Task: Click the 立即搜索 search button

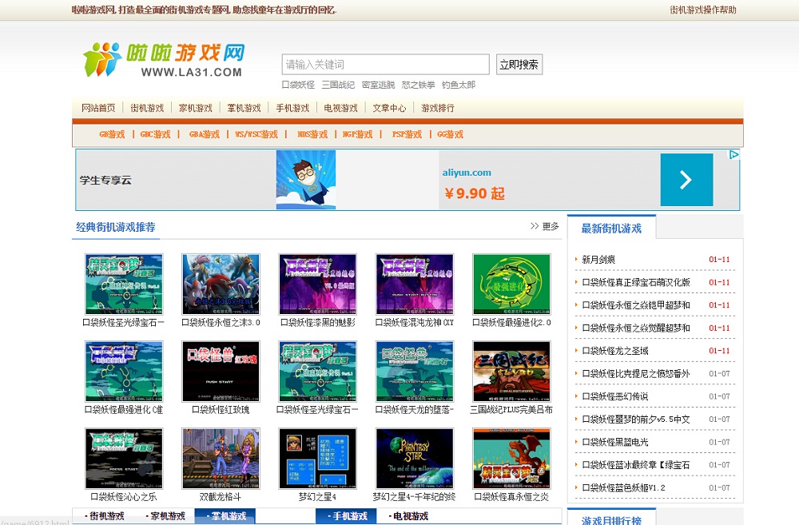Action: pos(519,64)
